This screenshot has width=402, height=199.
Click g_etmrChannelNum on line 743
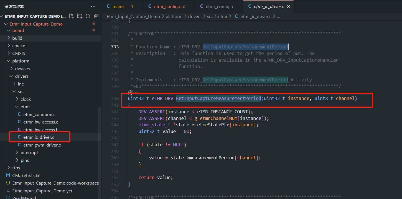click(x=216, y=118)
